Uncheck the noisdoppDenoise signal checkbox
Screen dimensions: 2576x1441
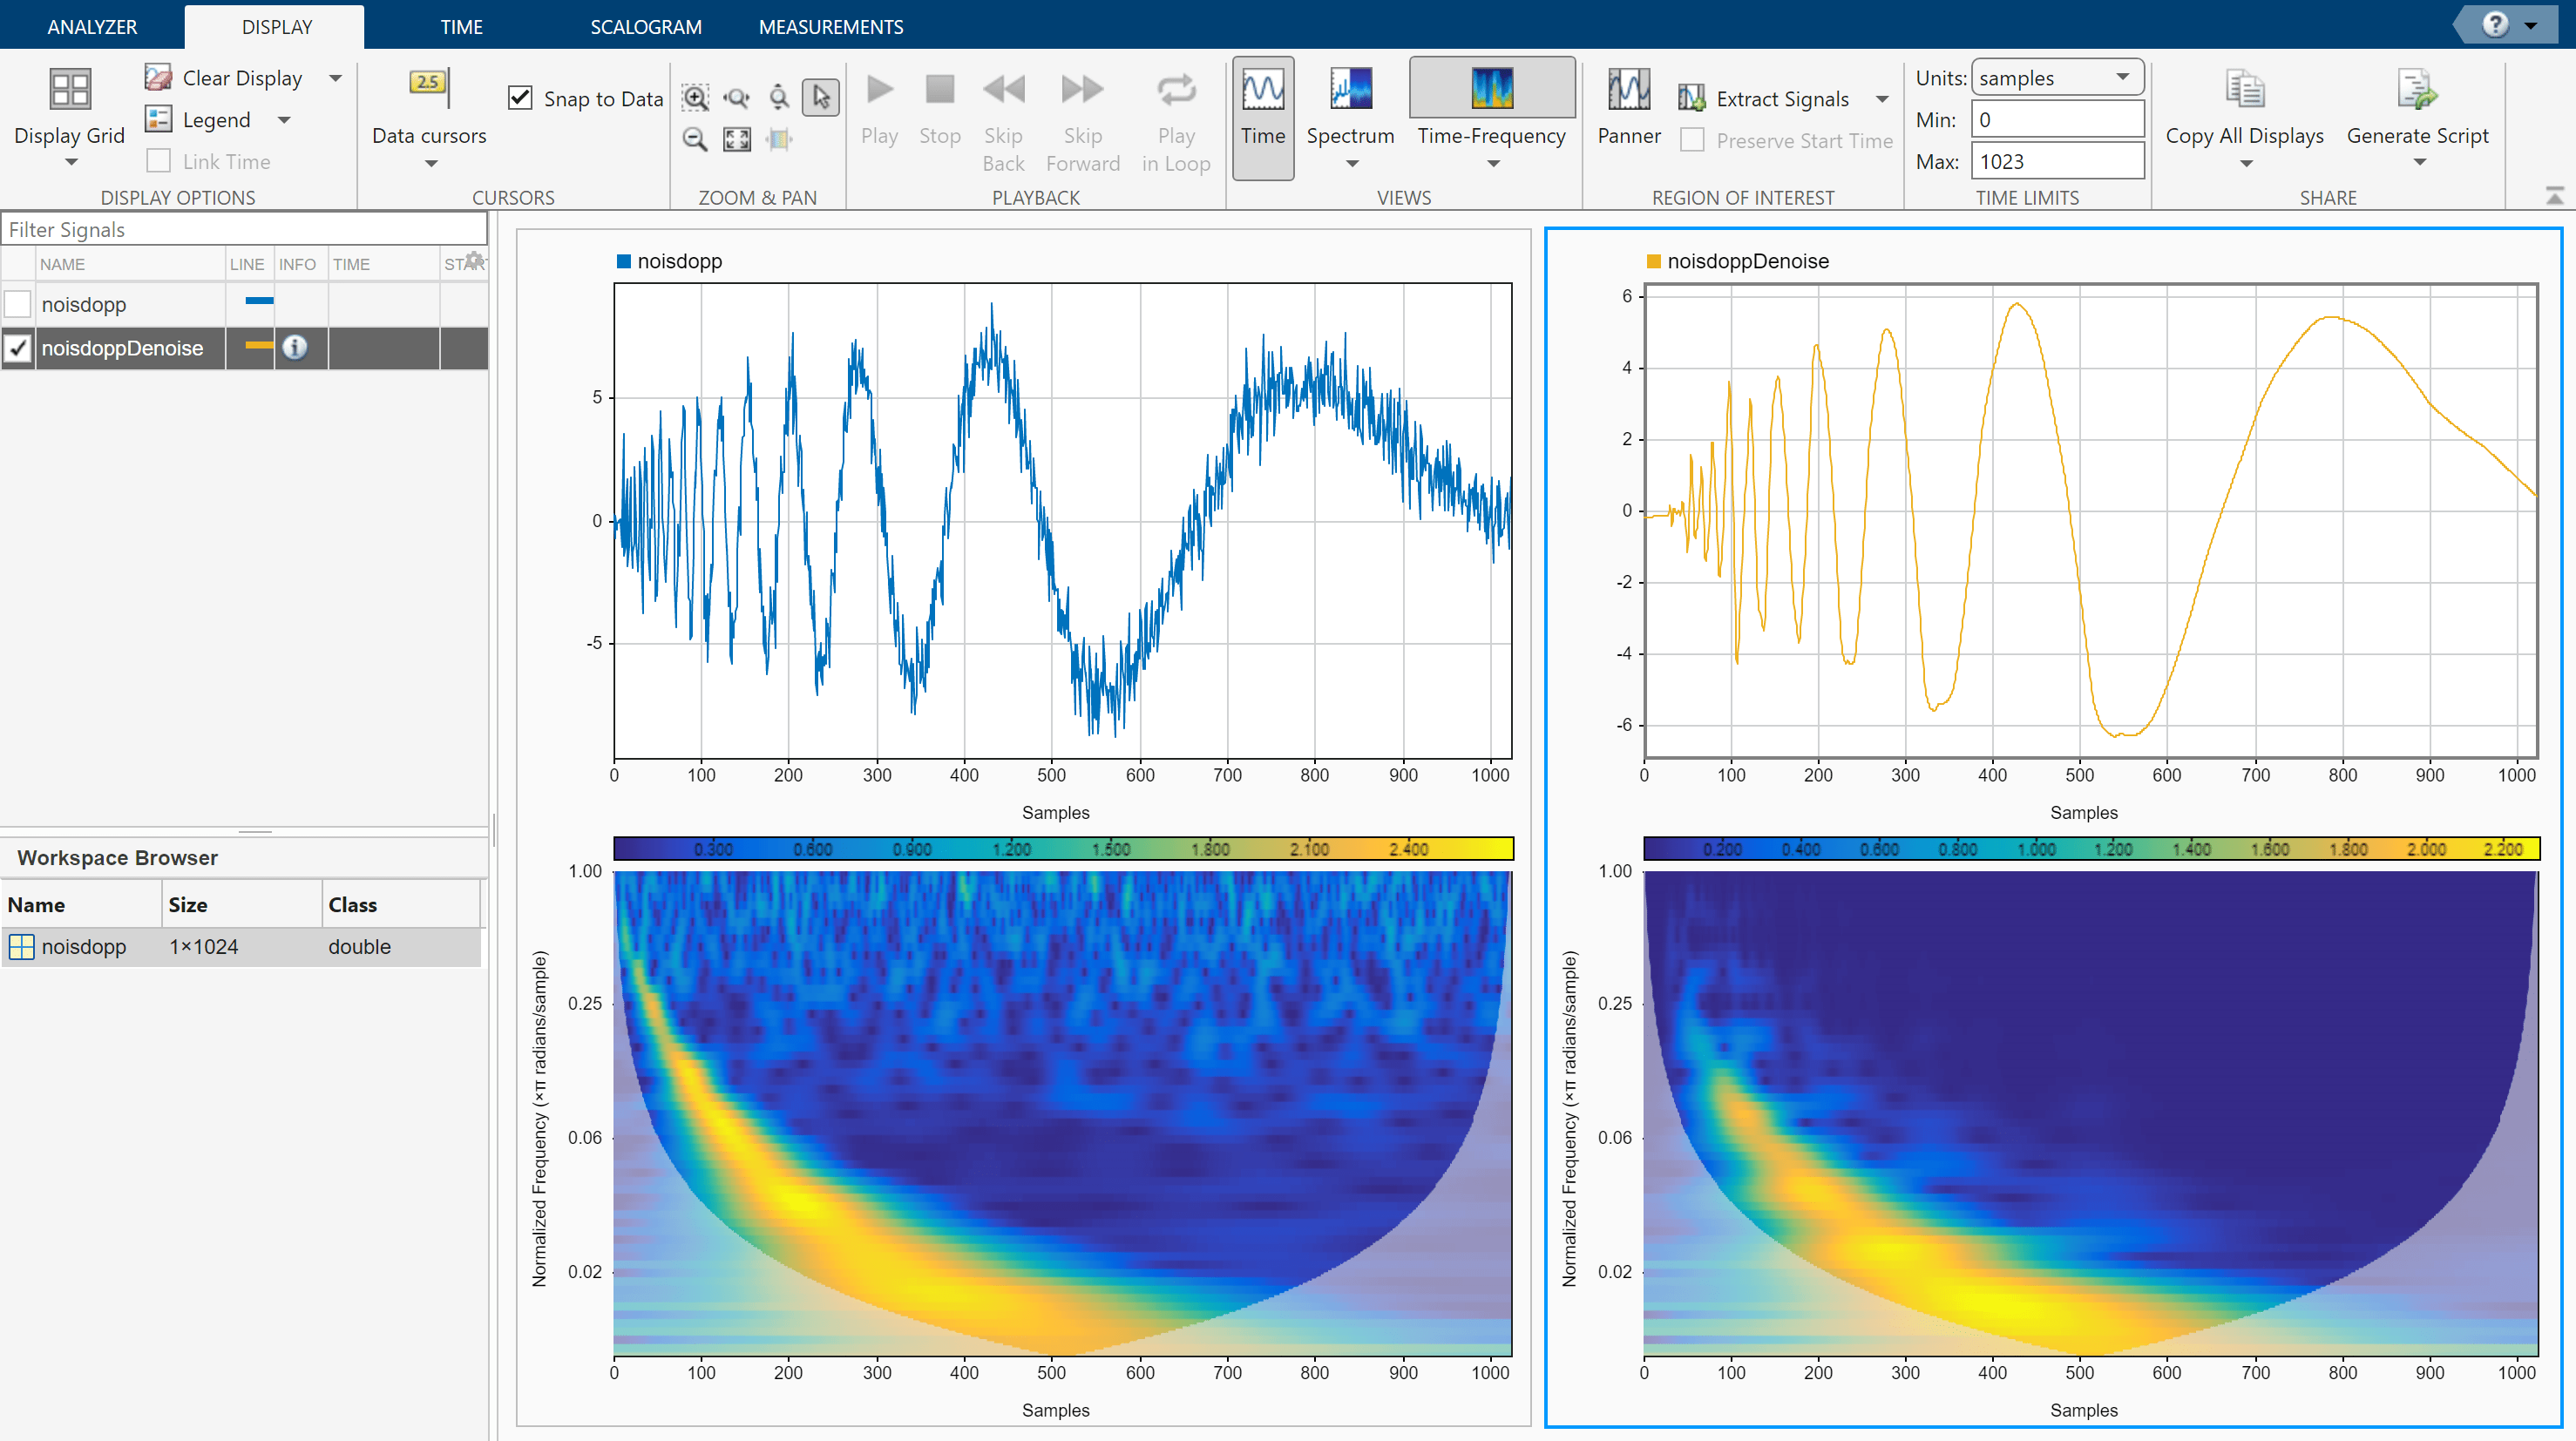click(18, 348)
